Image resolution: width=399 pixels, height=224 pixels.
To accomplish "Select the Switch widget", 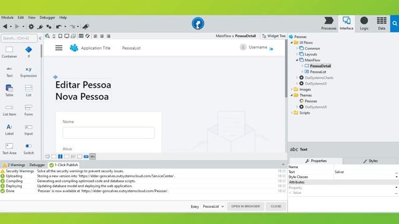I will (29, 149).
